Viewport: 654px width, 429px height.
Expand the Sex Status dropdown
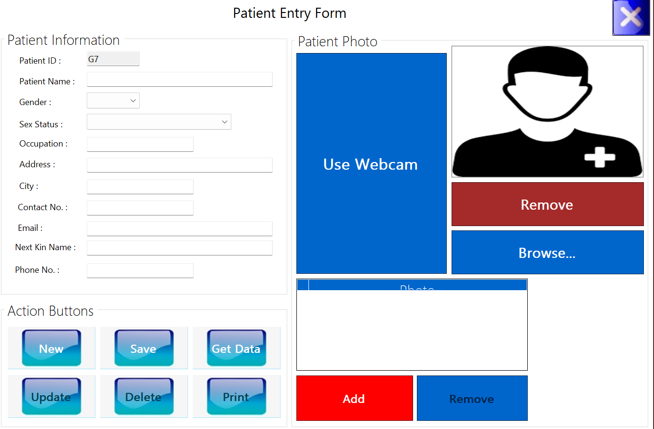(x=159, y=122)
